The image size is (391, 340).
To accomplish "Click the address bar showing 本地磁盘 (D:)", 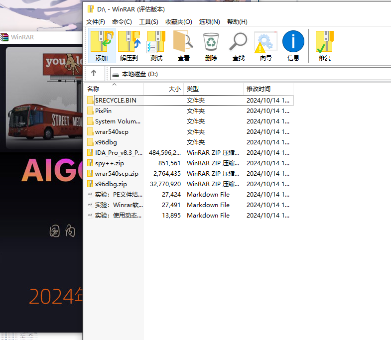I will tap(249, 74).
